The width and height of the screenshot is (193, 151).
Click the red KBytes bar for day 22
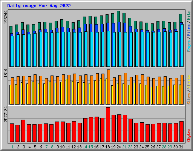(130, 131)
